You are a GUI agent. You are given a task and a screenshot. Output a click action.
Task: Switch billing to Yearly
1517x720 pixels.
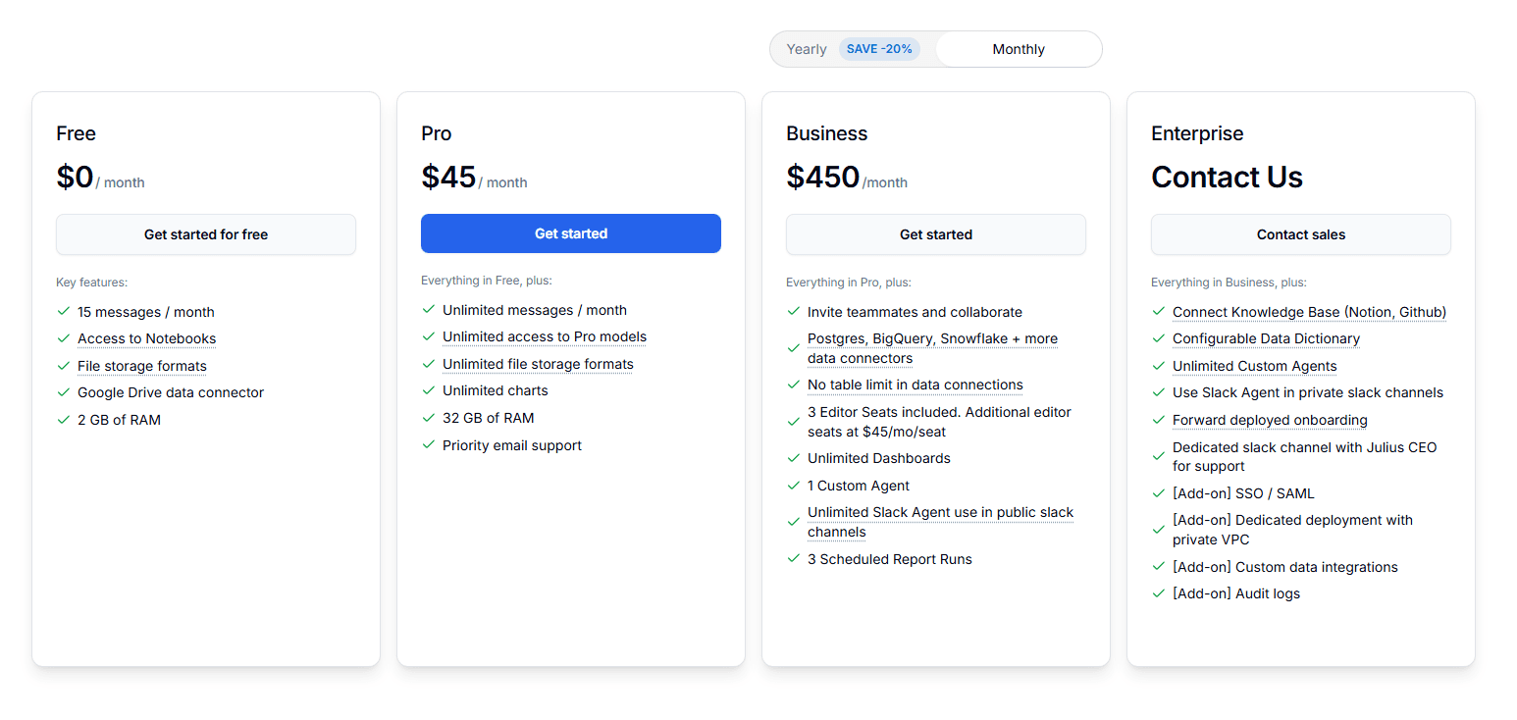point(806,49)
